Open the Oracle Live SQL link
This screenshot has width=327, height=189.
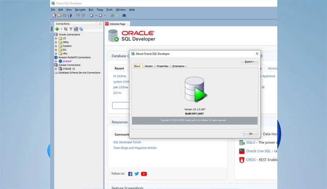point(259,151)
